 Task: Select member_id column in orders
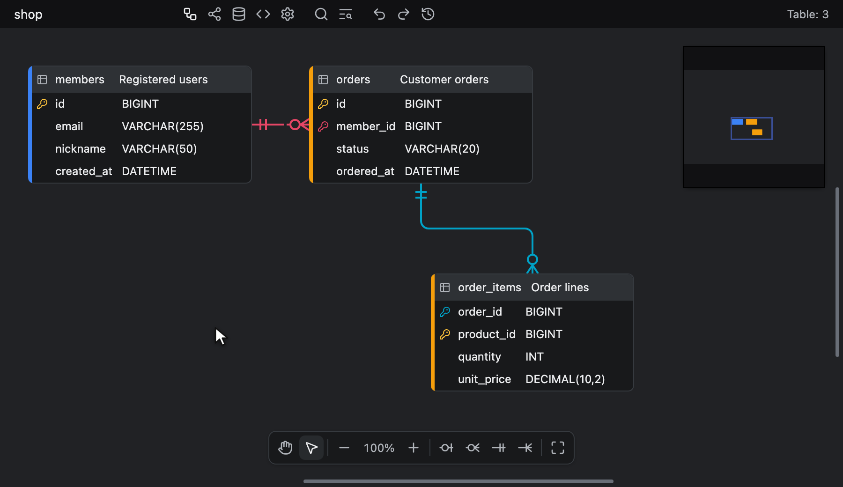coord(422,126)
